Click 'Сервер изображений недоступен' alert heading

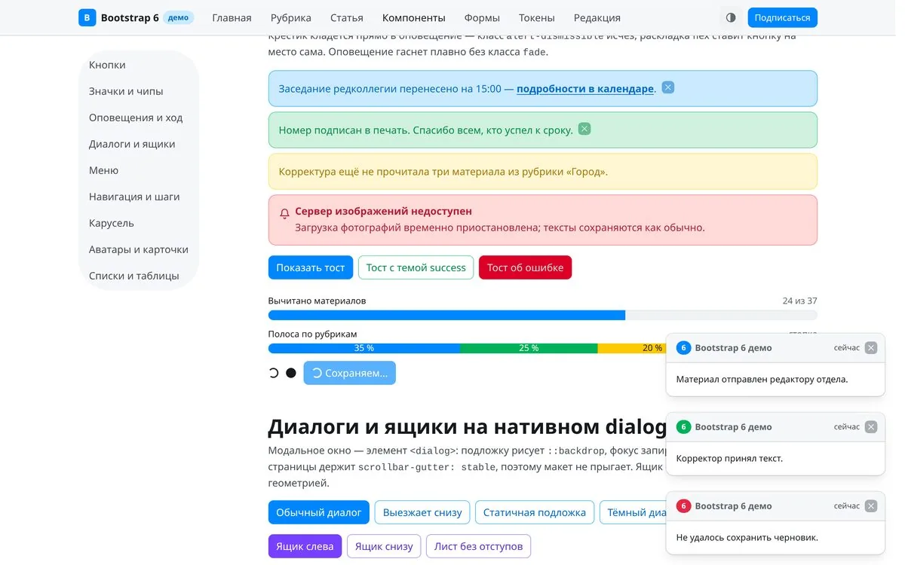tap(384, 212)
